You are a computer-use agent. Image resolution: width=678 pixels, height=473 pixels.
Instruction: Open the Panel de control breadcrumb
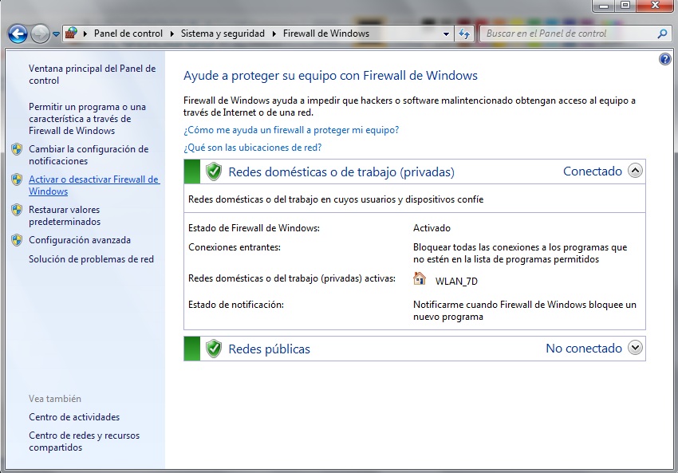point(128,34)
